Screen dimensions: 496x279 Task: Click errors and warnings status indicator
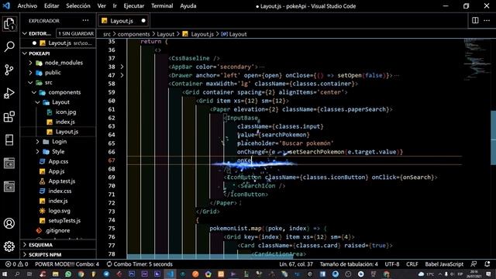pyautogui.click(x=17, y=264)
